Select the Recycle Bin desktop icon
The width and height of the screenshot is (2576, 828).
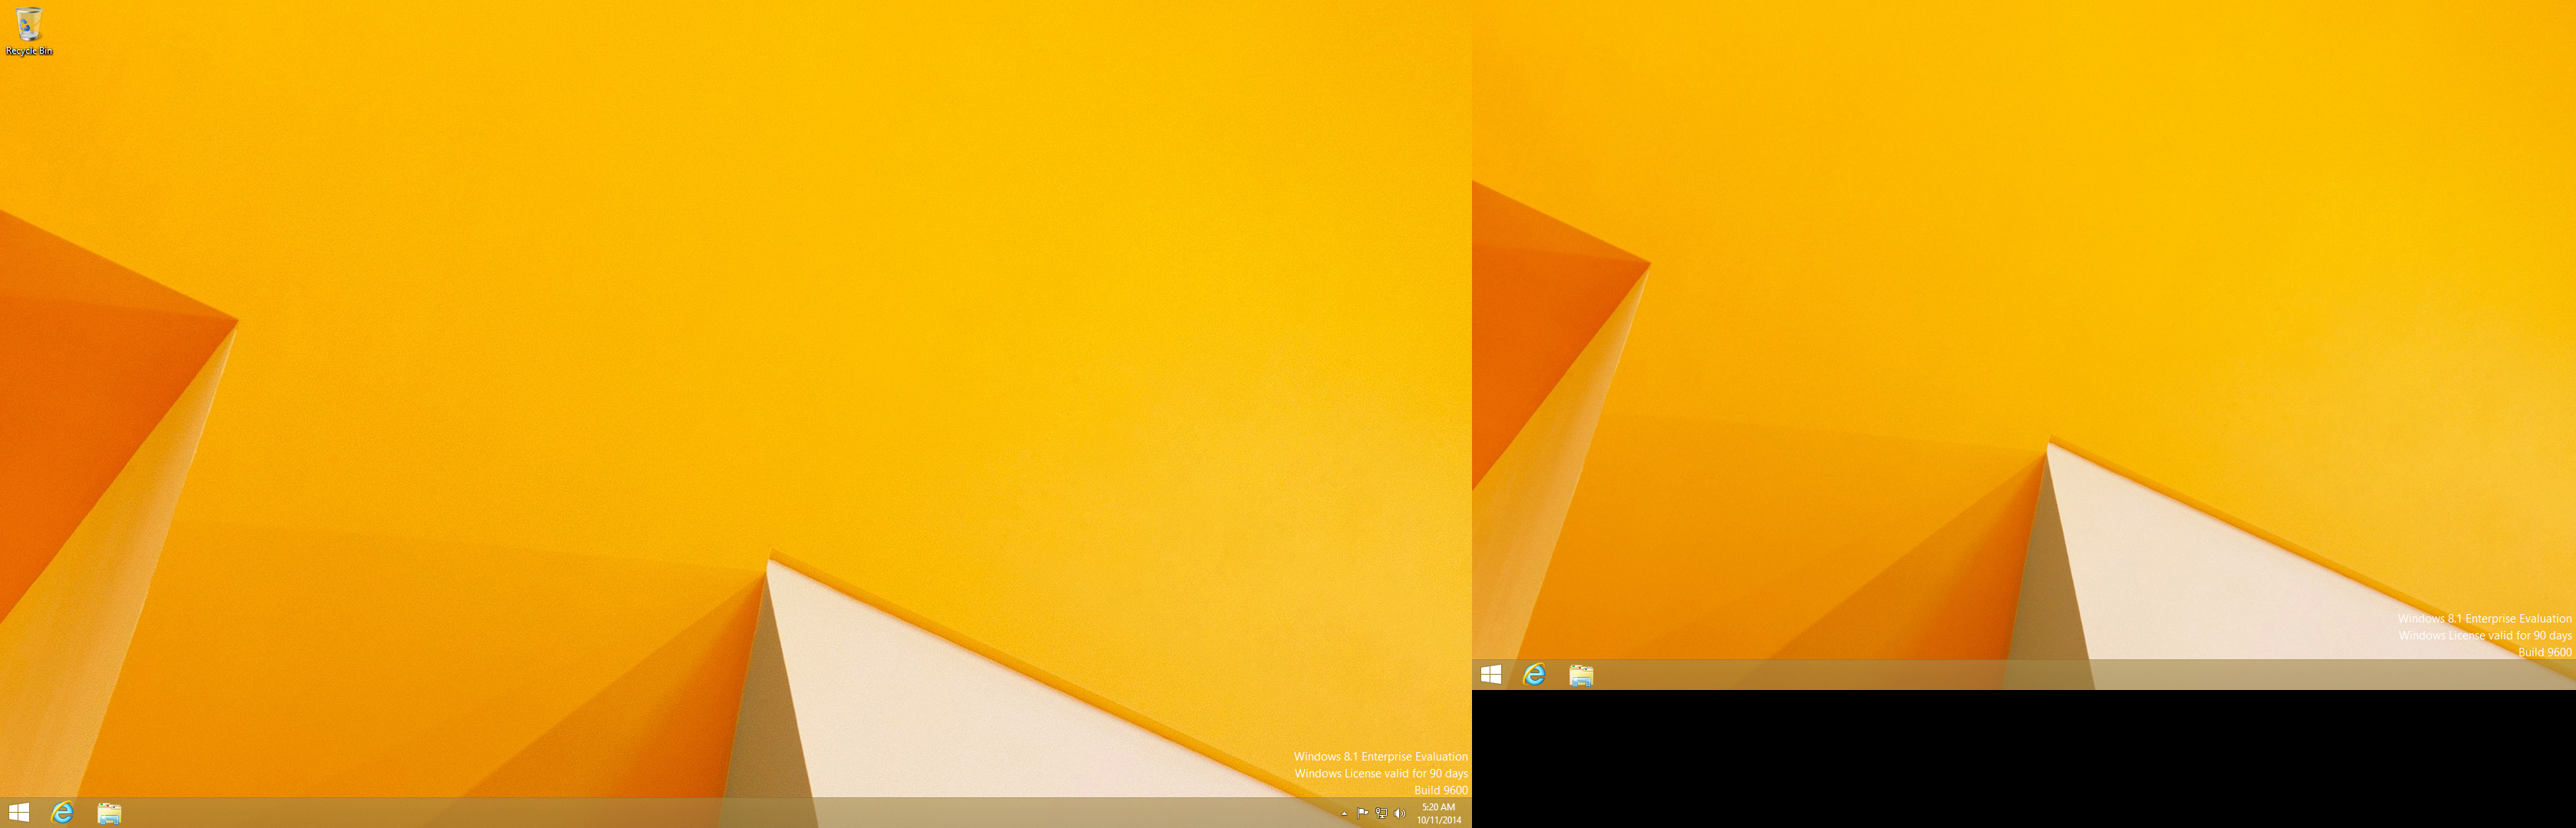click(29, 24)
